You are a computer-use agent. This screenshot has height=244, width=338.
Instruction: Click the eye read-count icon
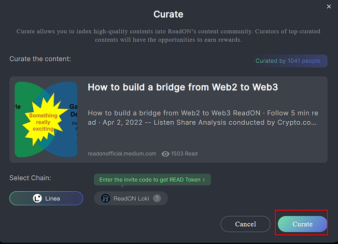pos(165,154)
